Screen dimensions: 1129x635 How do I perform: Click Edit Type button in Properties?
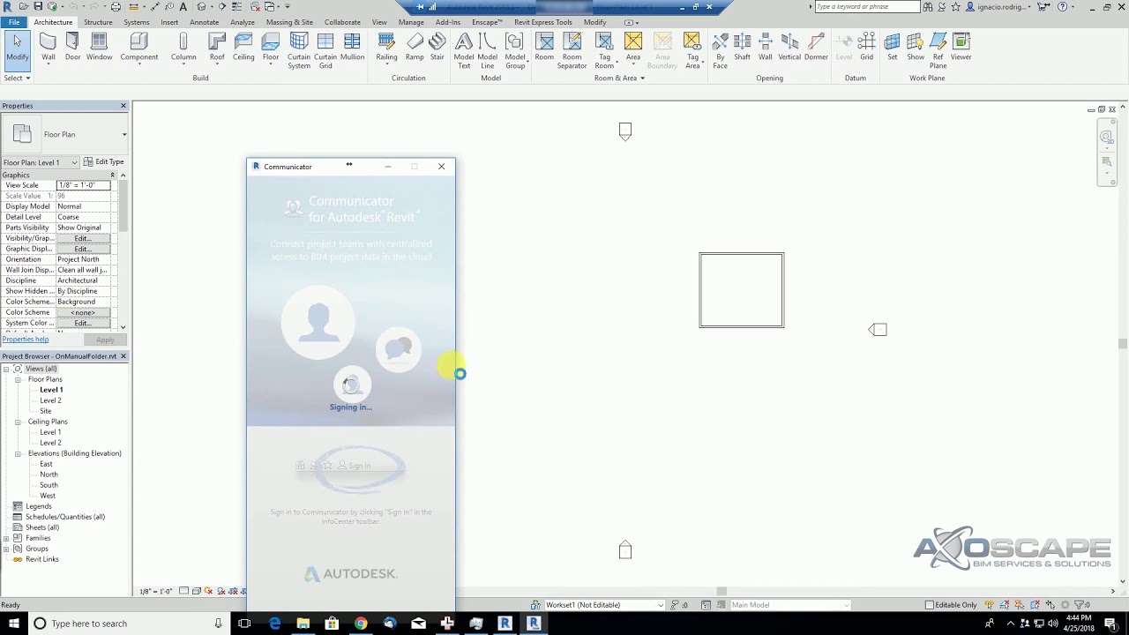pyautogui.click(x=104, y=162)
